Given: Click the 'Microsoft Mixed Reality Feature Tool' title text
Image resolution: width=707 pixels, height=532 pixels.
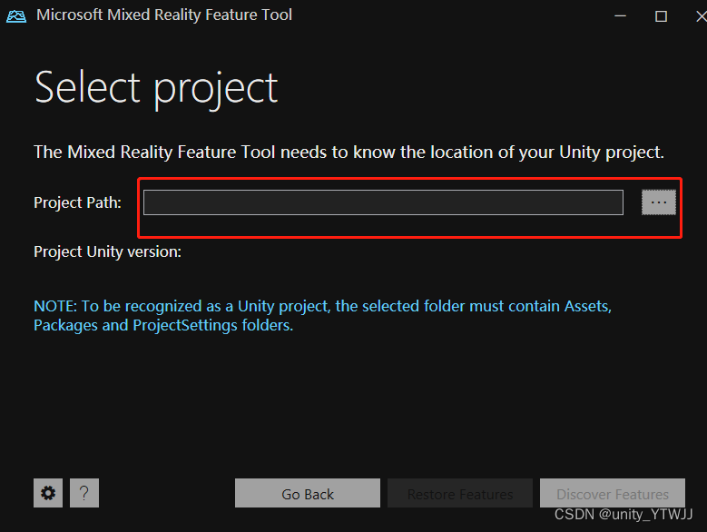Looking at the screenshot, I should point(164,15).
